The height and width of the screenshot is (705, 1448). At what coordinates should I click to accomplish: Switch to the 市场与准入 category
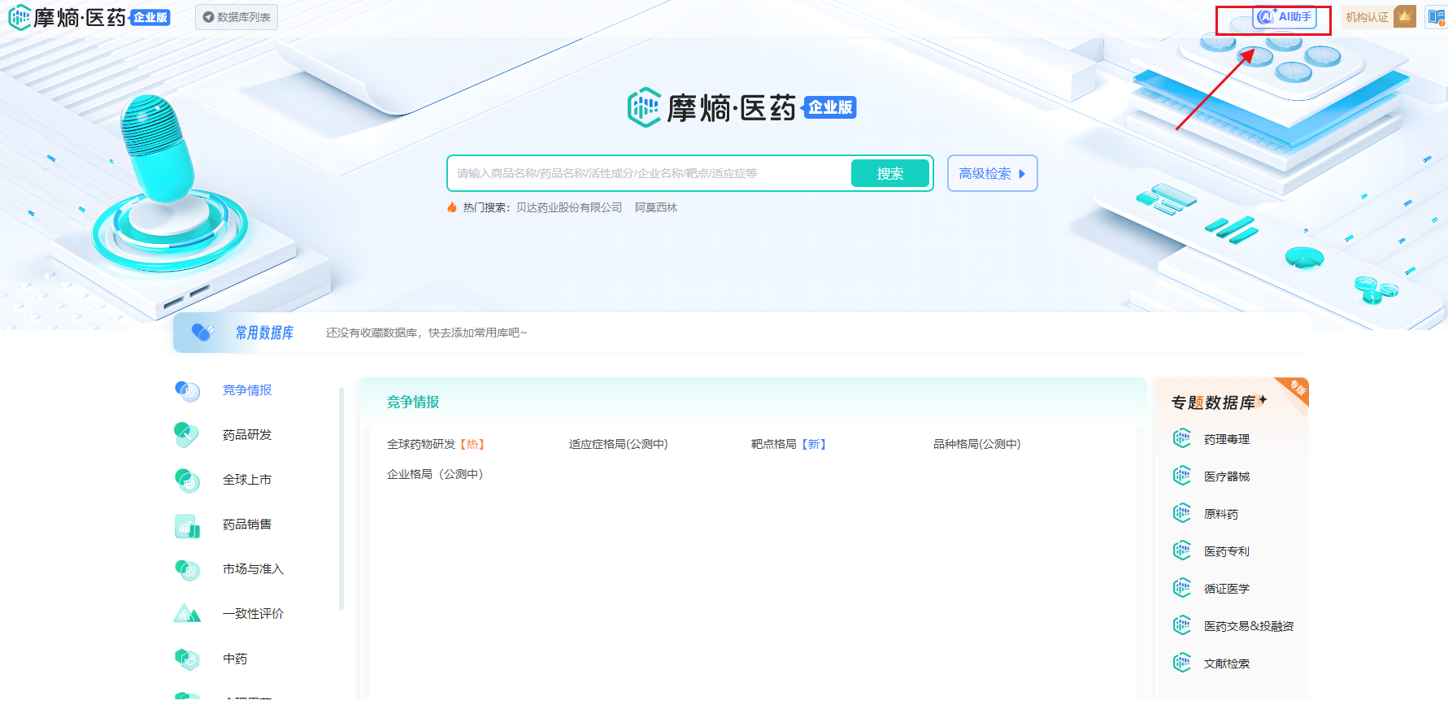click(253, 569)
